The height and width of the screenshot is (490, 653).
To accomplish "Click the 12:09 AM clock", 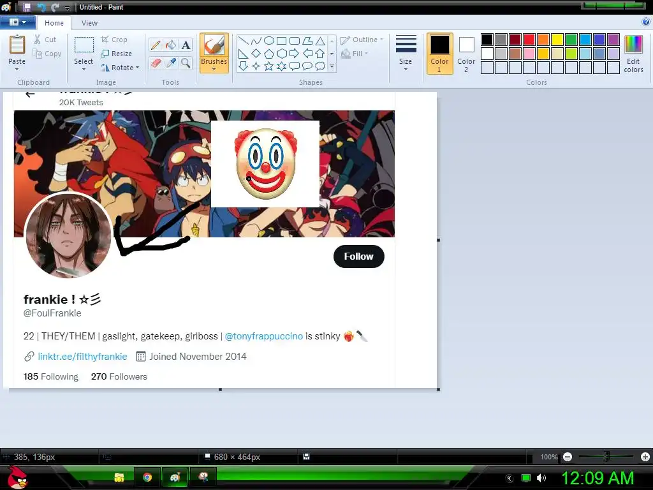I will coord(598,478).
